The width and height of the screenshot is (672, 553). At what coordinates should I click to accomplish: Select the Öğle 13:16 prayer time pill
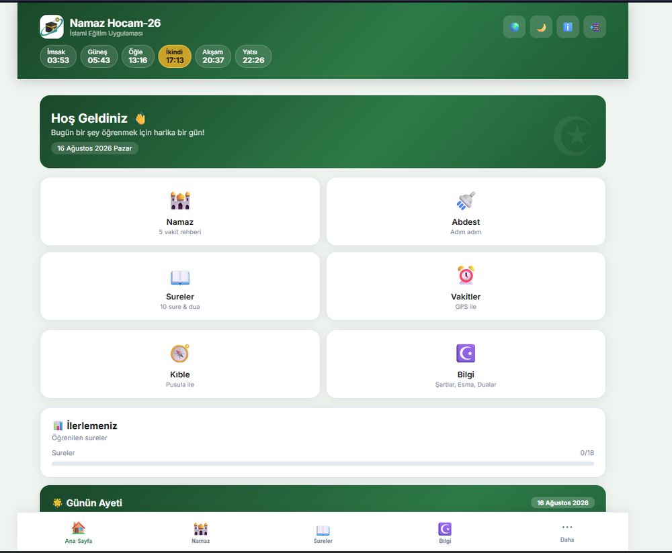[x=138, y=56]
